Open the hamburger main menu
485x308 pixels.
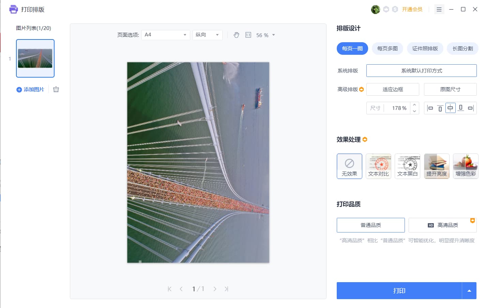pyautogui.click(x=439, y=10)
